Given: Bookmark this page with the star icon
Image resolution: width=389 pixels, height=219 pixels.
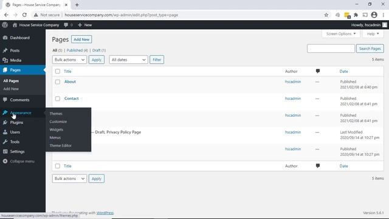Looking at the screenshot, I should pos(326,15).
